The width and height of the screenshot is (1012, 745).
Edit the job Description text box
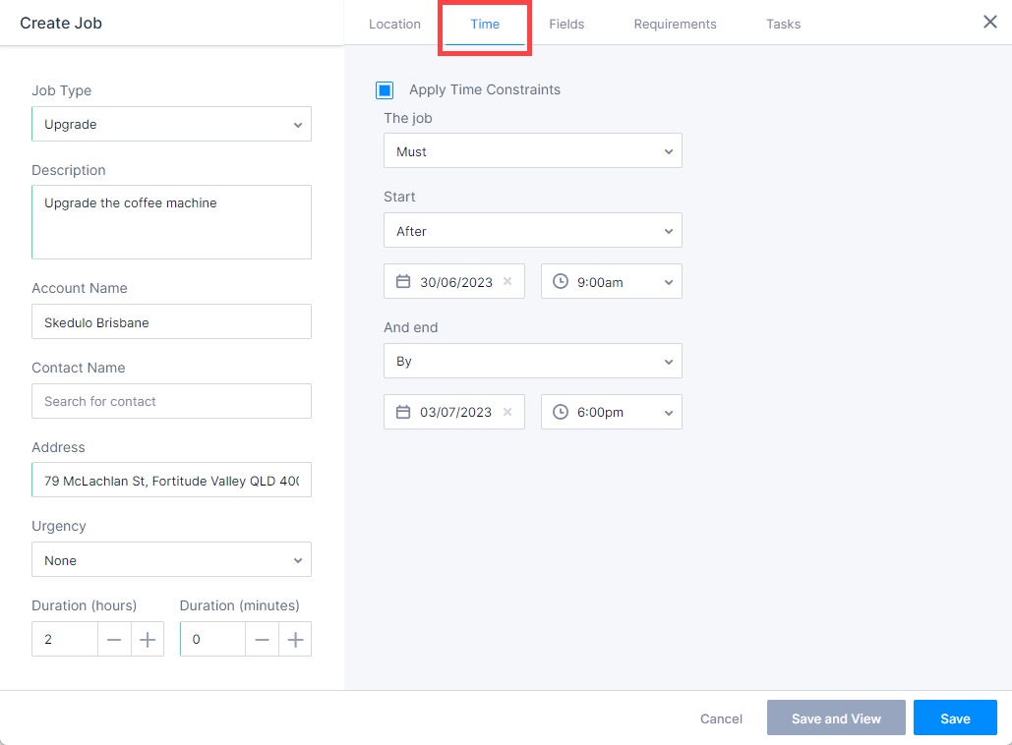coord(171,221)
